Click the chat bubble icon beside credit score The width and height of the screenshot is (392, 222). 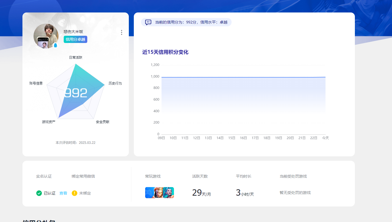coord(148,22)
